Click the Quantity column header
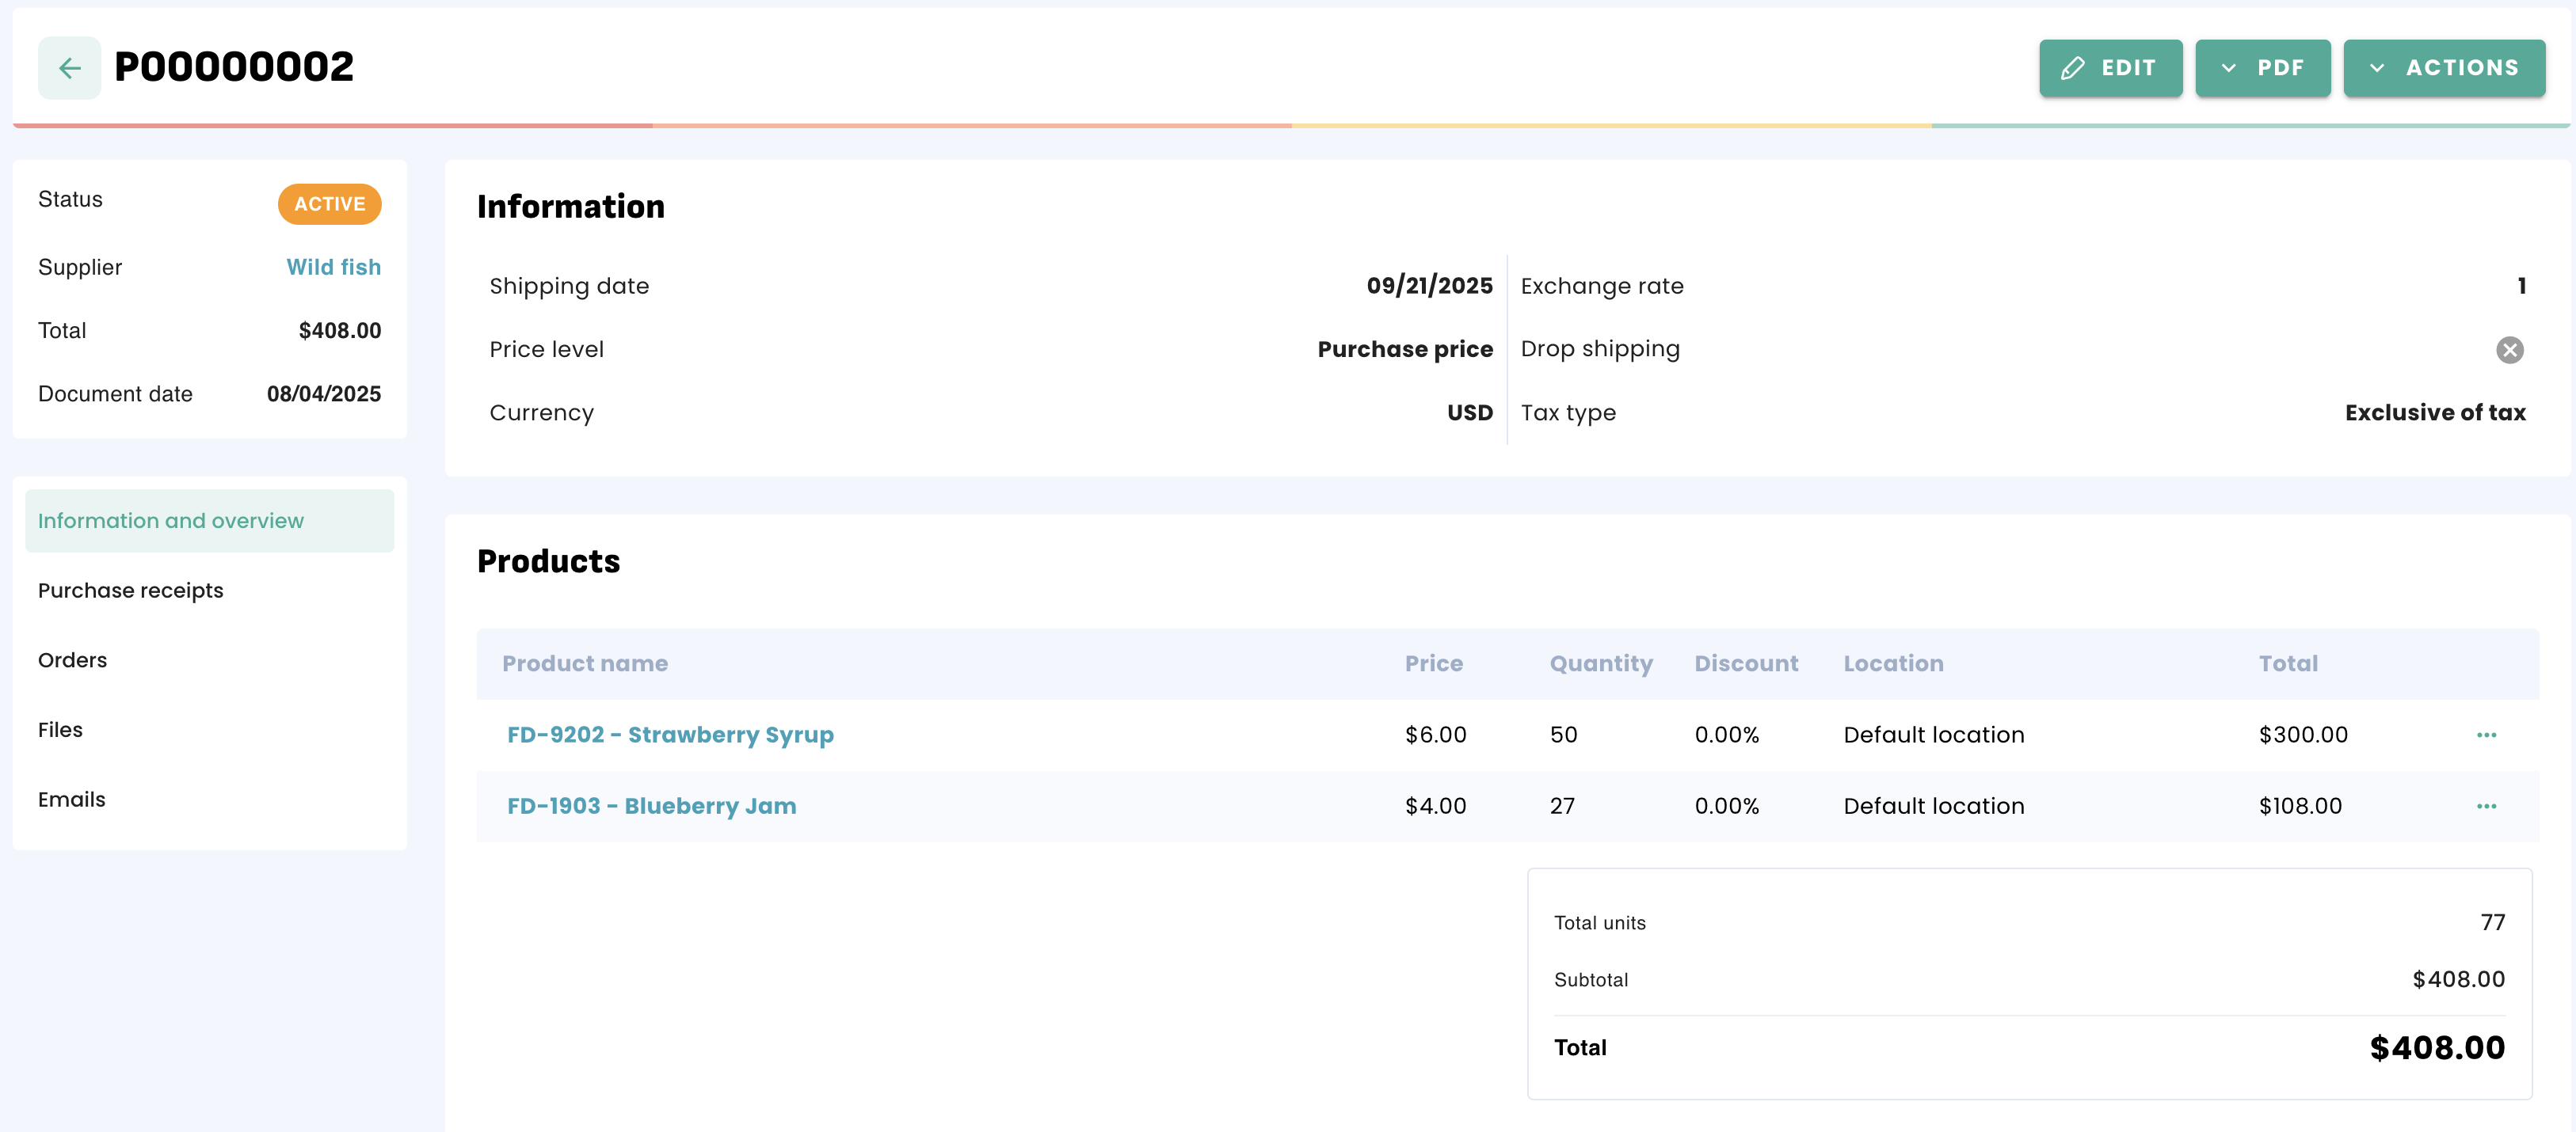 (1600, 663)
